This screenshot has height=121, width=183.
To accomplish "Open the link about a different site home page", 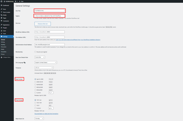I will point(78,40).
